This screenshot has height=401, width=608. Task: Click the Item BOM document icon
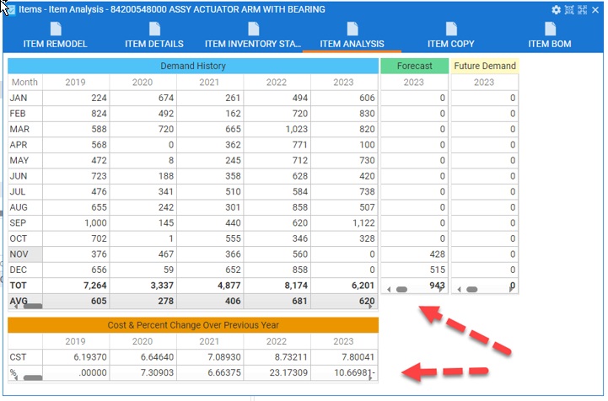click(x=550, y=29)
